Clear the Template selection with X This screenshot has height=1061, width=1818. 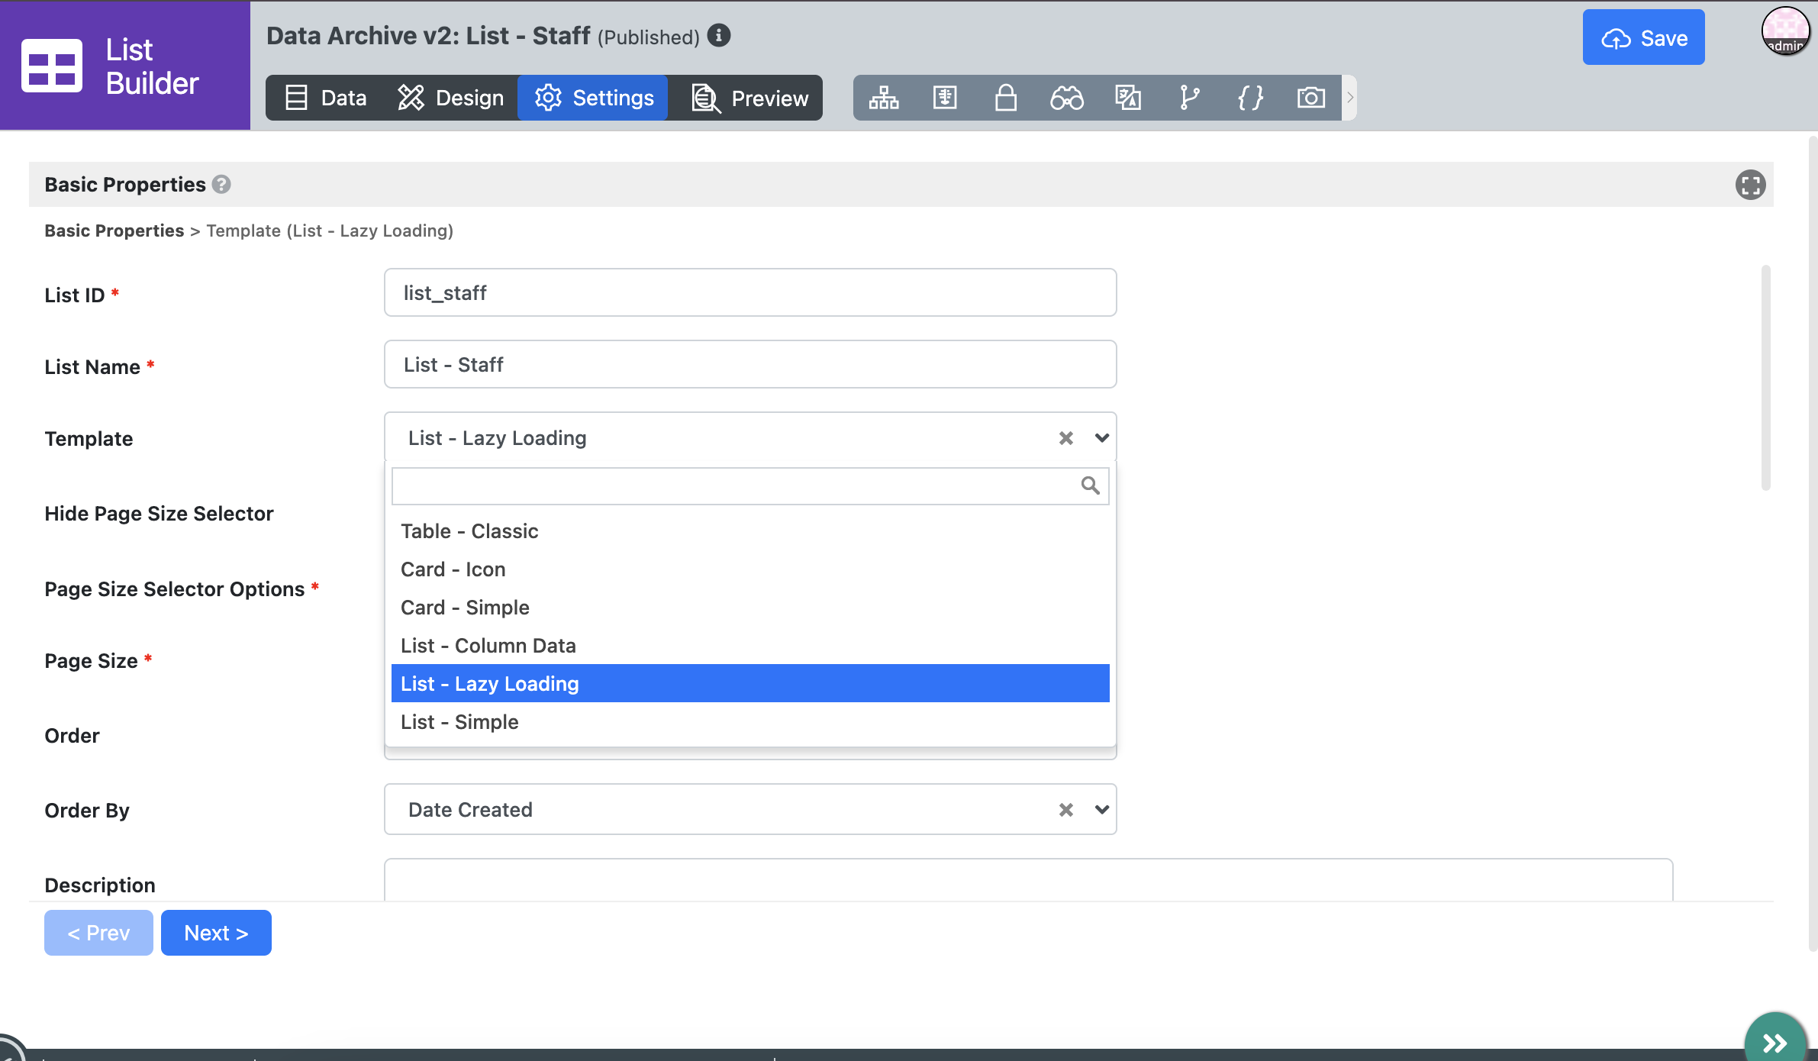(1065, 438)
